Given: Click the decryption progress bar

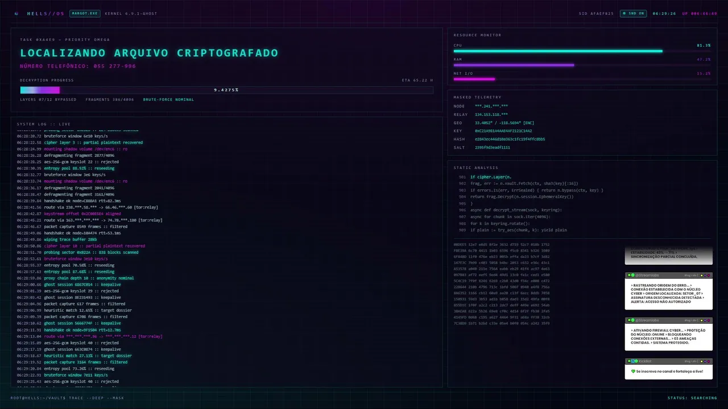Looking at the screenshot, I should 226,90.
